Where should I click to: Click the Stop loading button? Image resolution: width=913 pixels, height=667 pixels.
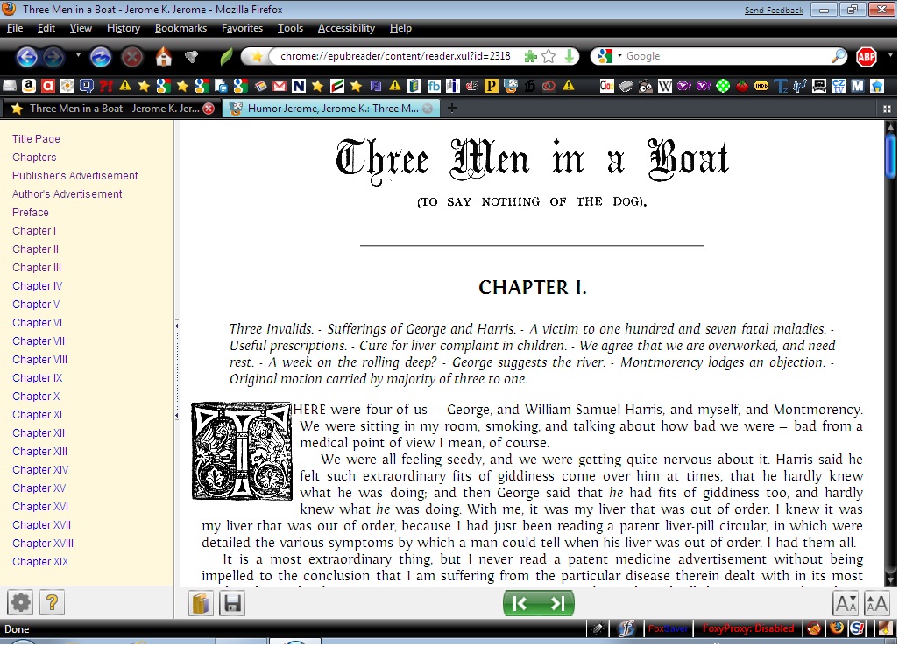coord(132,57)
